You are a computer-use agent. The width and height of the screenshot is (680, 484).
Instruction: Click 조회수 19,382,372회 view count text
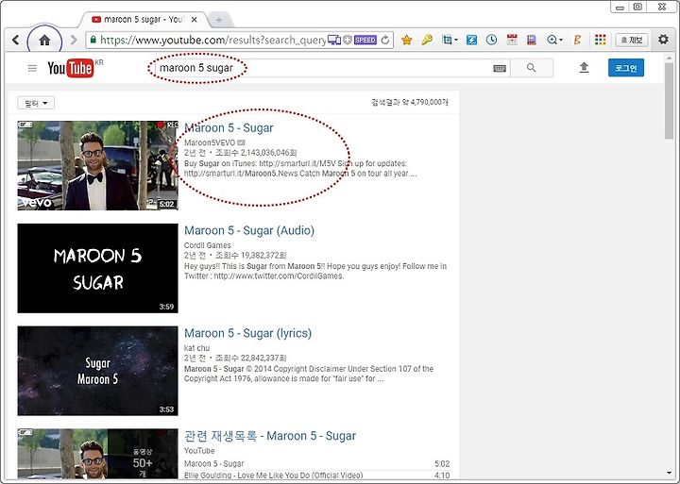click(251, 256)
